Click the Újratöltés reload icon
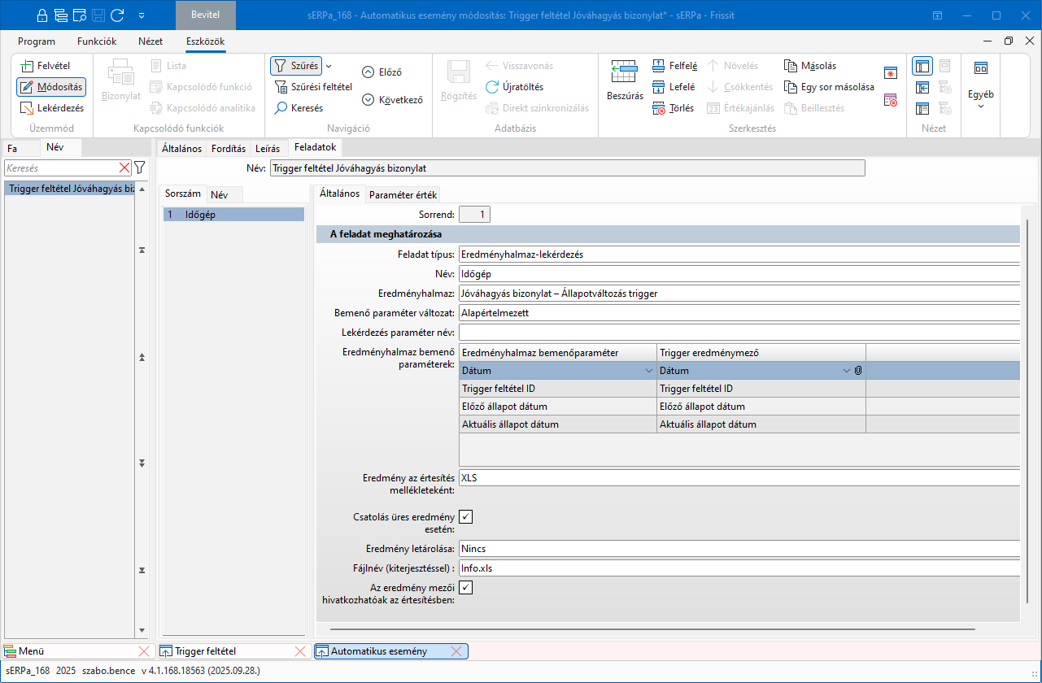This screenshot has height=683, width=1042. point(492,87)
